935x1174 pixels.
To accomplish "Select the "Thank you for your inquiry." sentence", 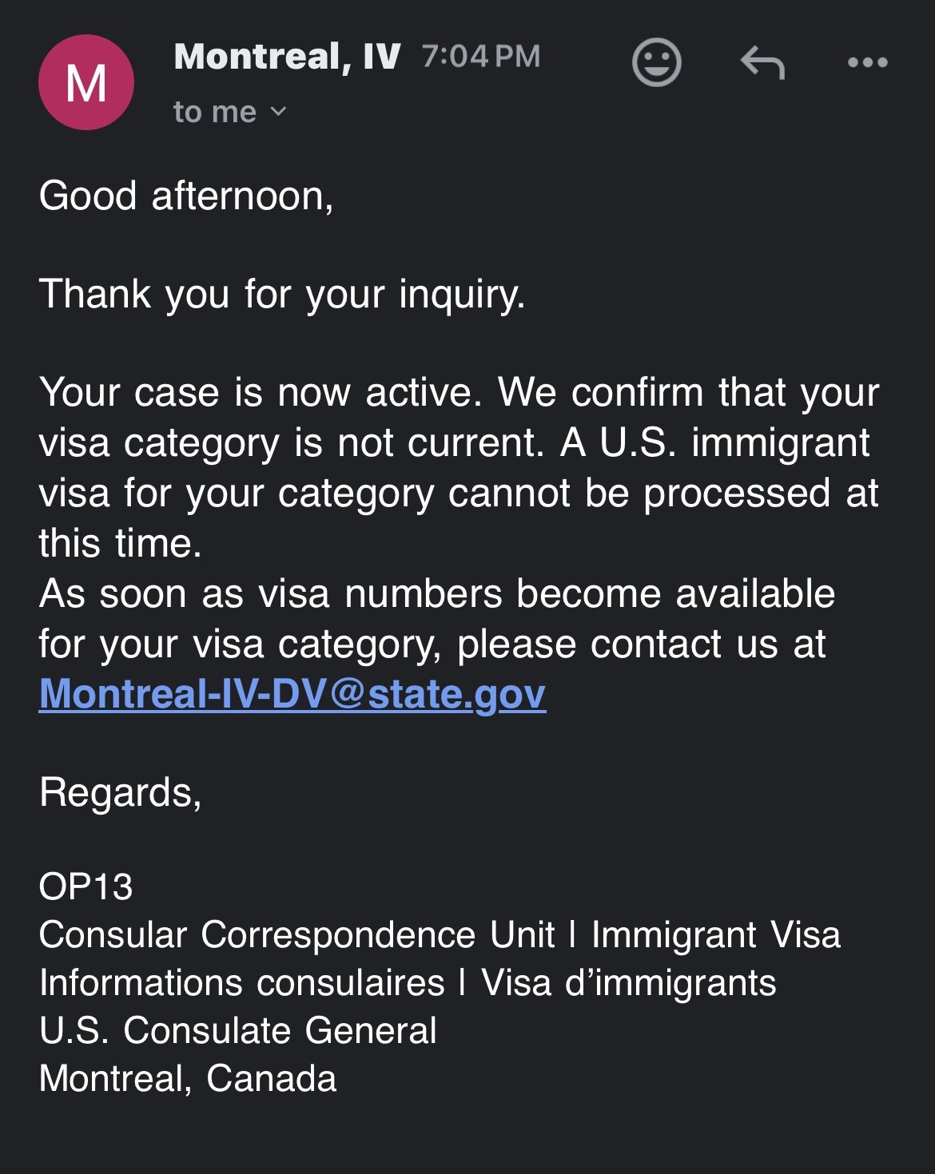I will click(282, 294).
